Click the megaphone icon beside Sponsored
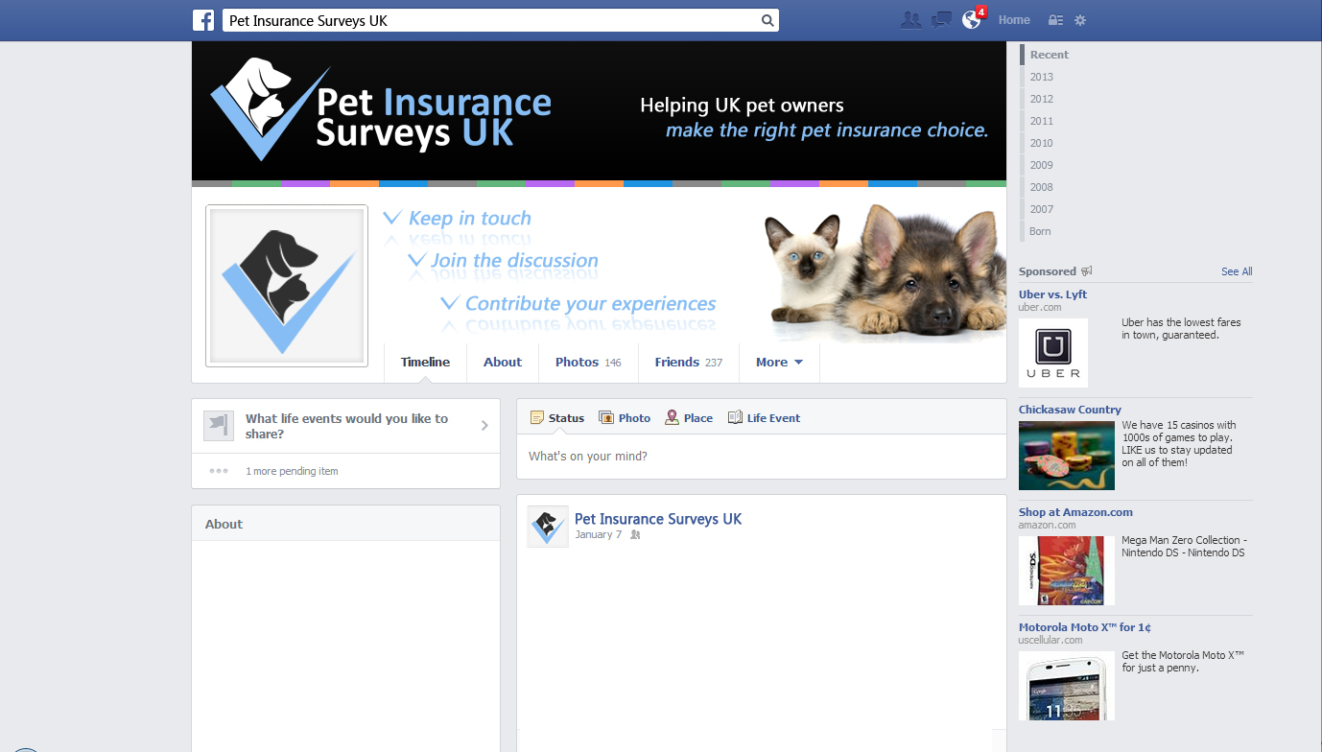Screen dimensions: 1322x752 pyautogui.click(x=1087, y=271)
